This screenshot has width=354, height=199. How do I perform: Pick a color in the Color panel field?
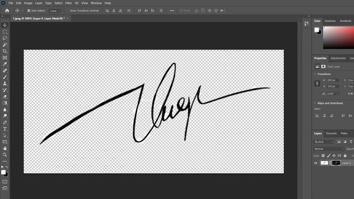pos(338,37)
